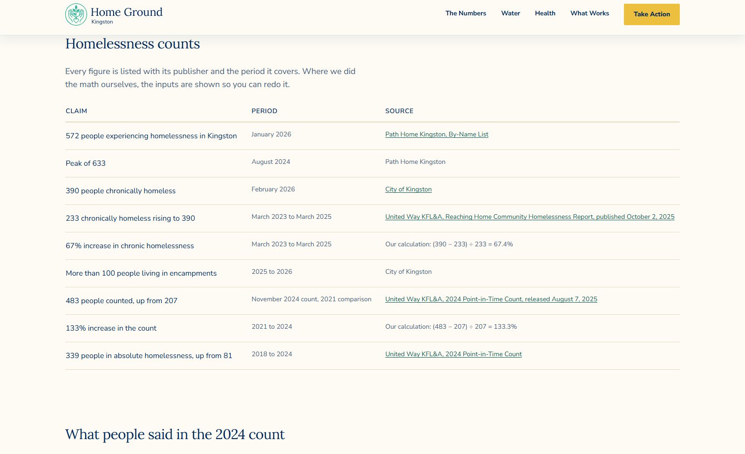745x454 pixels.
Task: Open Path Home Kingston By-Name List source
Action: (437, 135)
